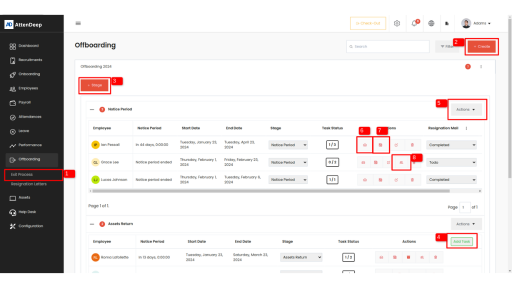Click the Add Task button

coord(461,241)
